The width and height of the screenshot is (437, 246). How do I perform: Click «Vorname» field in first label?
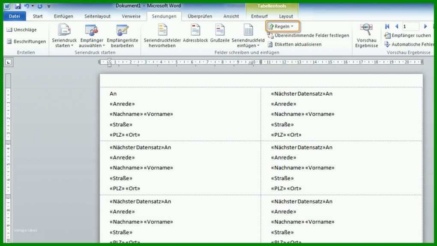158,114
